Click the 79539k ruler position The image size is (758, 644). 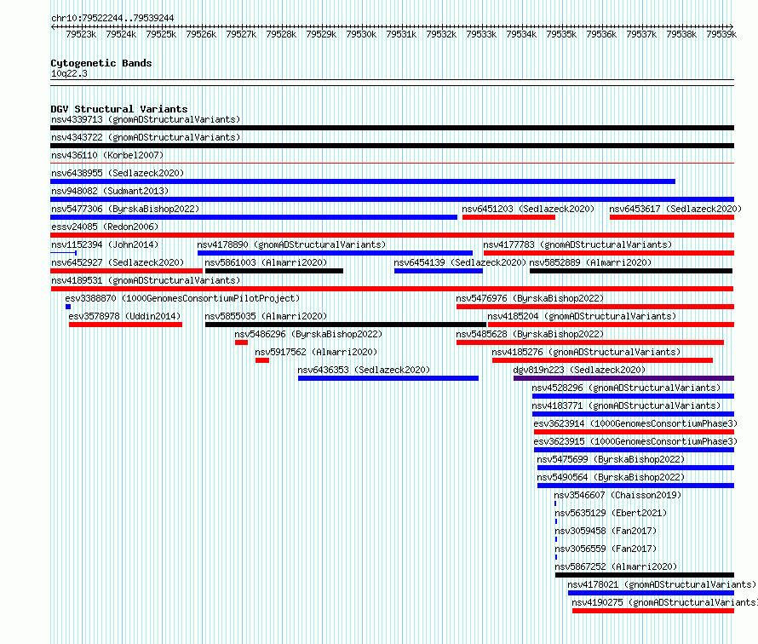click(x=721, y=34)
